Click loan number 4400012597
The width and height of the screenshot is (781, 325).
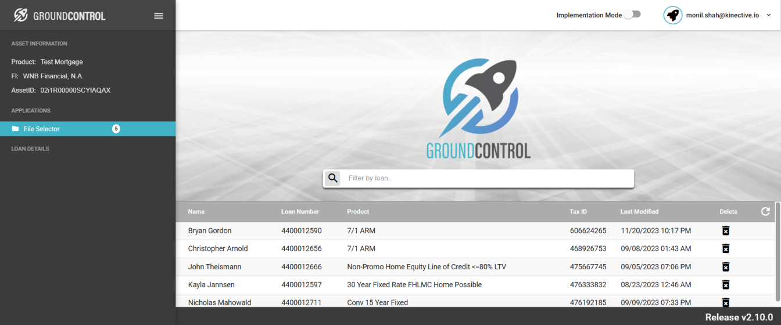[302, 285]
